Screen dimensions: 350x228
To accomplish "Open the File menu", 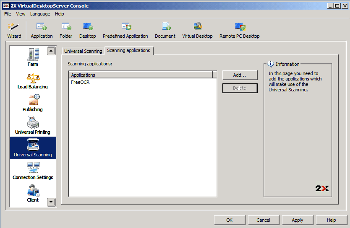I will [x=8, y=14].
